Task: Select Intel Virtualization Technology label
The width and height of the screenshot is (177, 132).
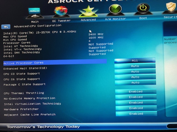Action: click(32, 104)
